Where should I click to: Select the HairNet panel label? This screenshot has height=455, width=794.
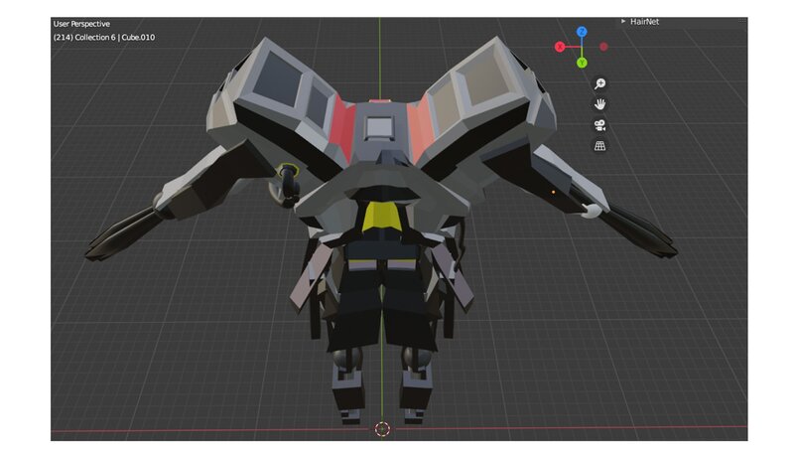(x=645, y=20)
